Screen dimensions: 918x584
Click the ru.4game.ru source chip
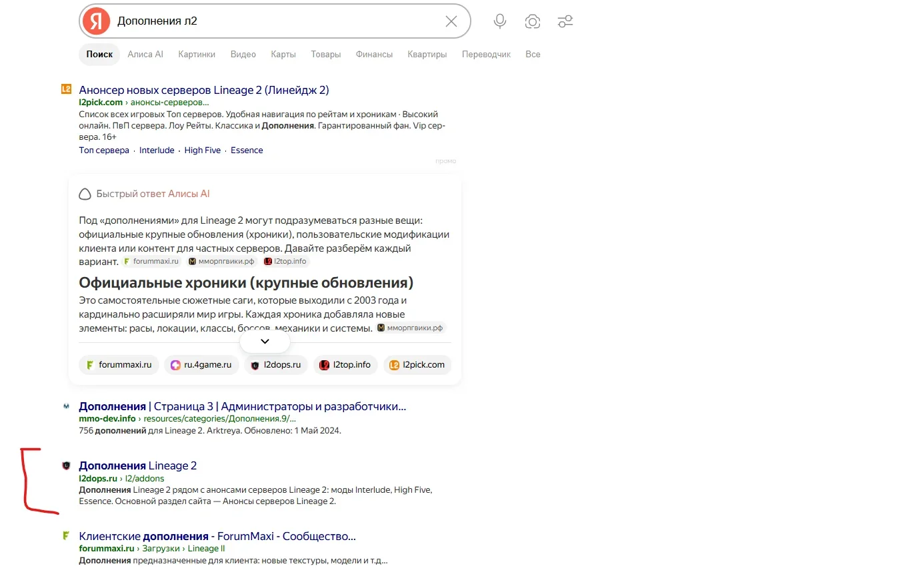201,365
